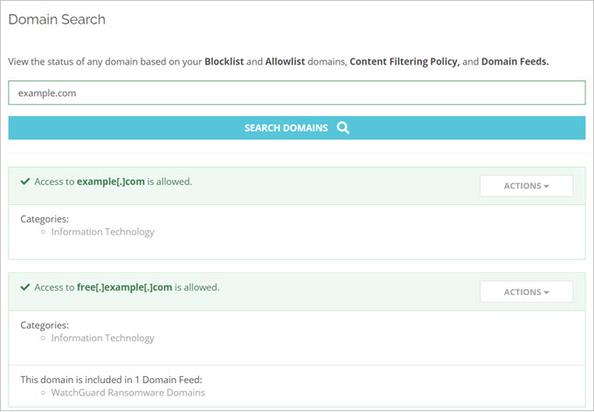The height and width of the screenshot is (412, 594).
Task: Click the magnifying glass search icon
Action: (x=343, y=127)
